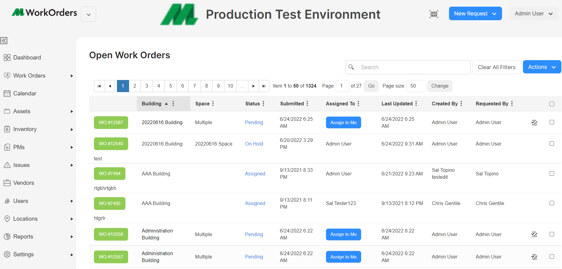Image resolution: width=562 pixels, height=269 pixels.
Task: Expand the Assets sidebar submenu
Action: 72,111
